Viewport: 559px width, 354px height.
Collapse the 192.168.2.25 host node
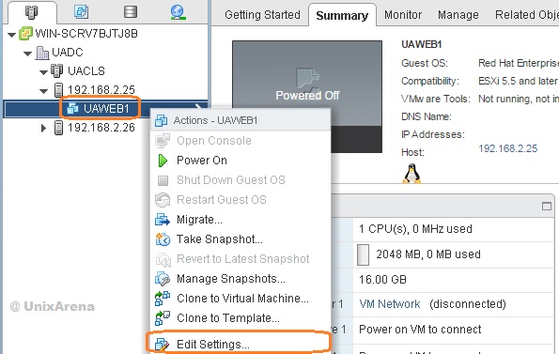(43, 91)
